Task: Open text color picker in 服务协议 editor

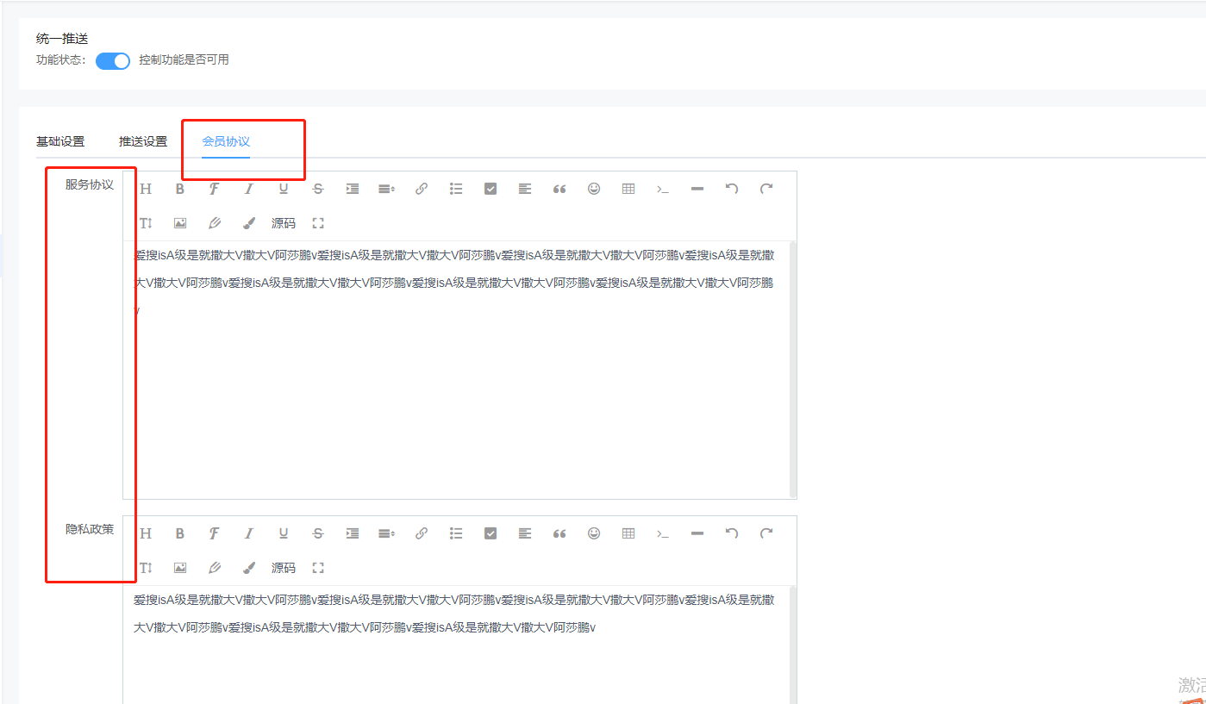Action: pyautogui.click(x=215, y=223)
